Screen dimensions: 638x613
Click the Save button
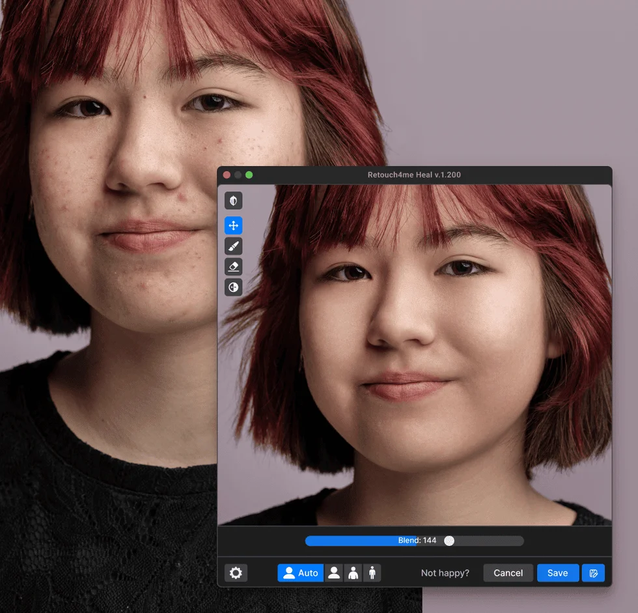[x=558, y=573]
